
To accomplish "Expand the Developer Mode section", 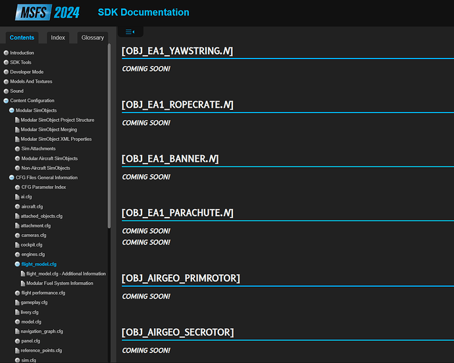I will tap(6, 72).
